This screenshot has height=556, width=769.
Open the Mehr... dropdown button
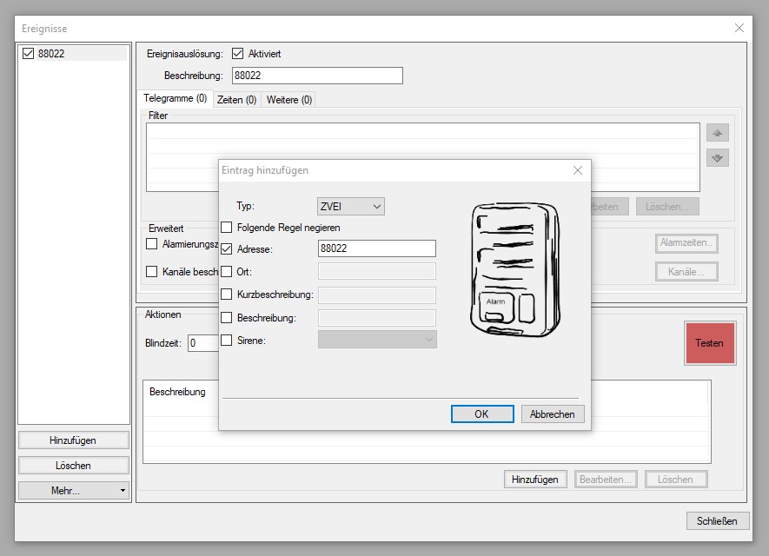[74, 491]
